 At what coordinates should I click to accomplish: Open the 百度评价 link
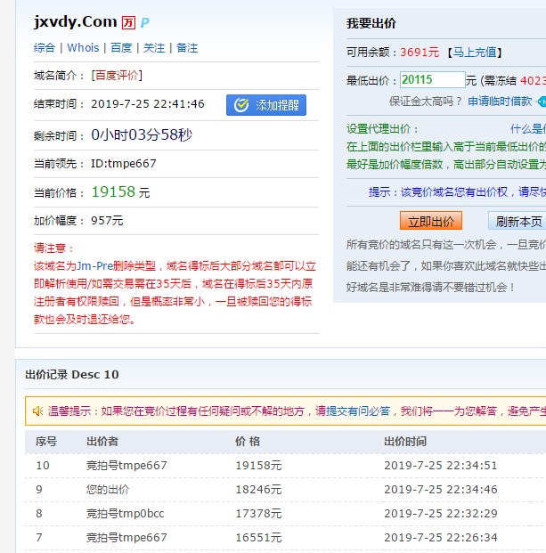tap(117, 76)
